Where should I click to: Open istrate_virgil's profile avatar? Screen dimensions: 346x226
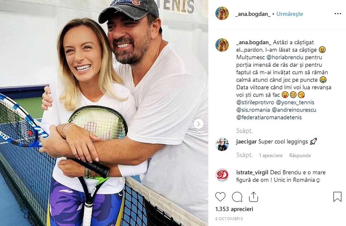click(222, 175)
